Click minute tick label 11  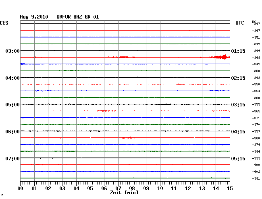[174, 189]
